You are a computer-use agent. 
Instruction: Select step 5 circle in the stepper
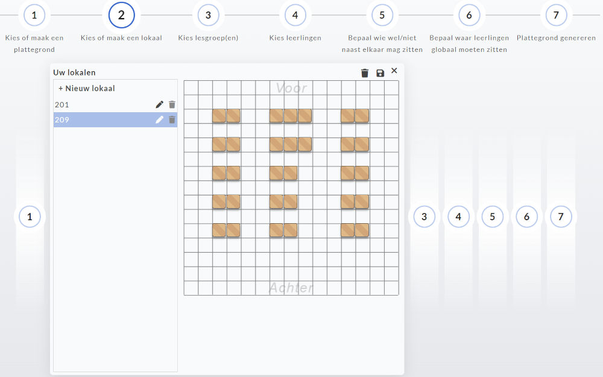[x=382, y=15]
